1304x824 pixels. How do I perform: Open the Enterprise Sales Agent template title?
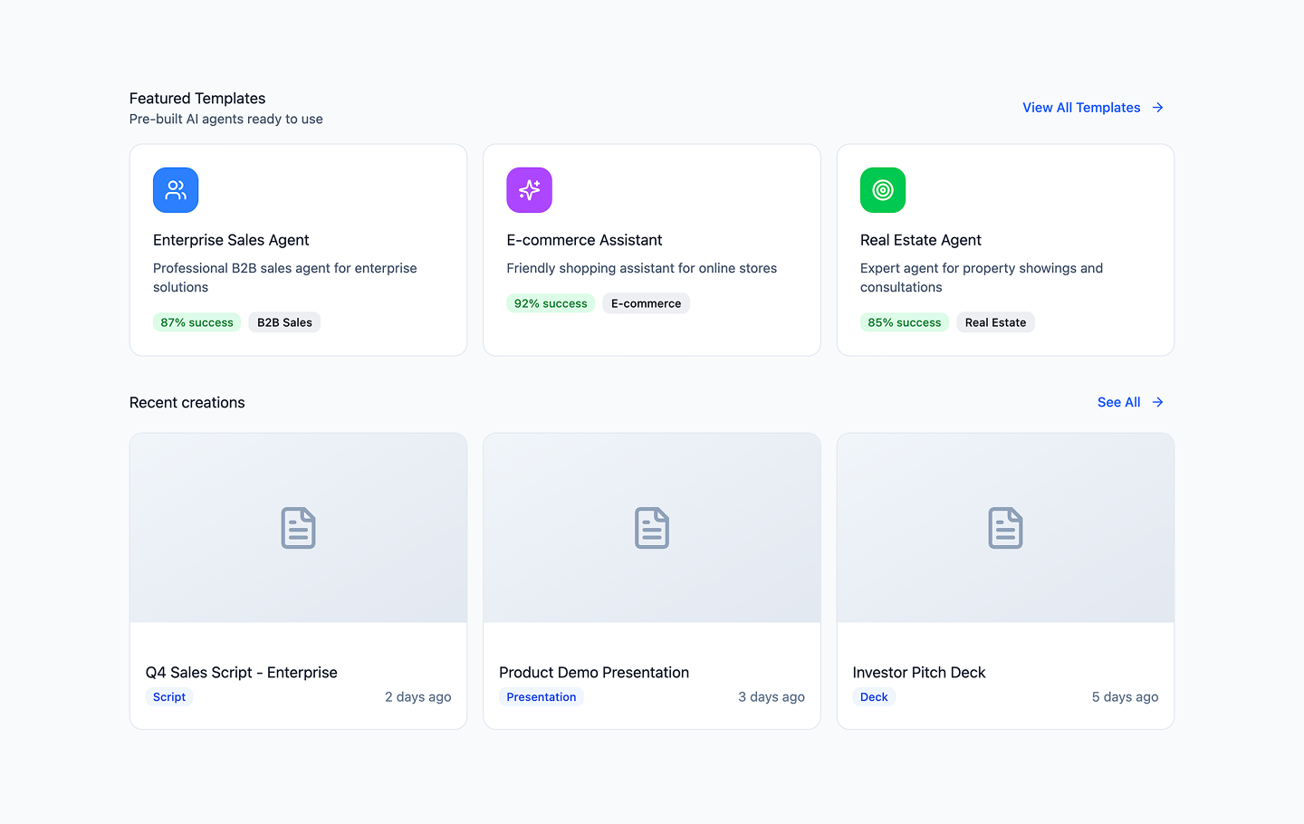tap(231, 240)
